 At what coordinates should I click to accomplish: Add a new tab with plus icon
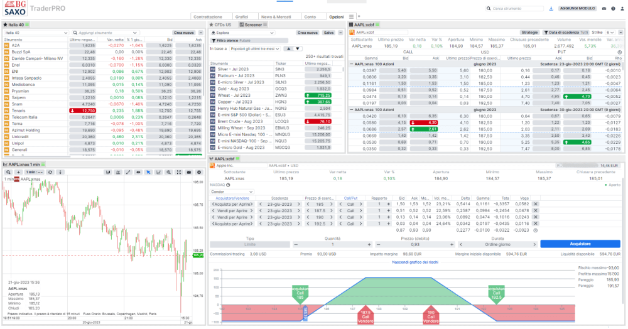pyautogui.click(x=359, y=16)
